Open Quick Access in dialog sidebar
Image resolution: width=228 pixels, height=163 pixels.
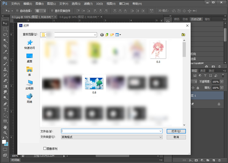tap(30, 45)
